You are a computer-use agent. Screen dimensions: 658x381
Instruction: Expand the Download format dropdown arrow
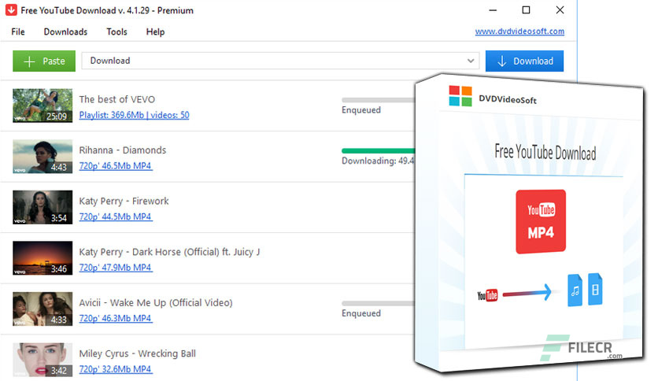471,61
